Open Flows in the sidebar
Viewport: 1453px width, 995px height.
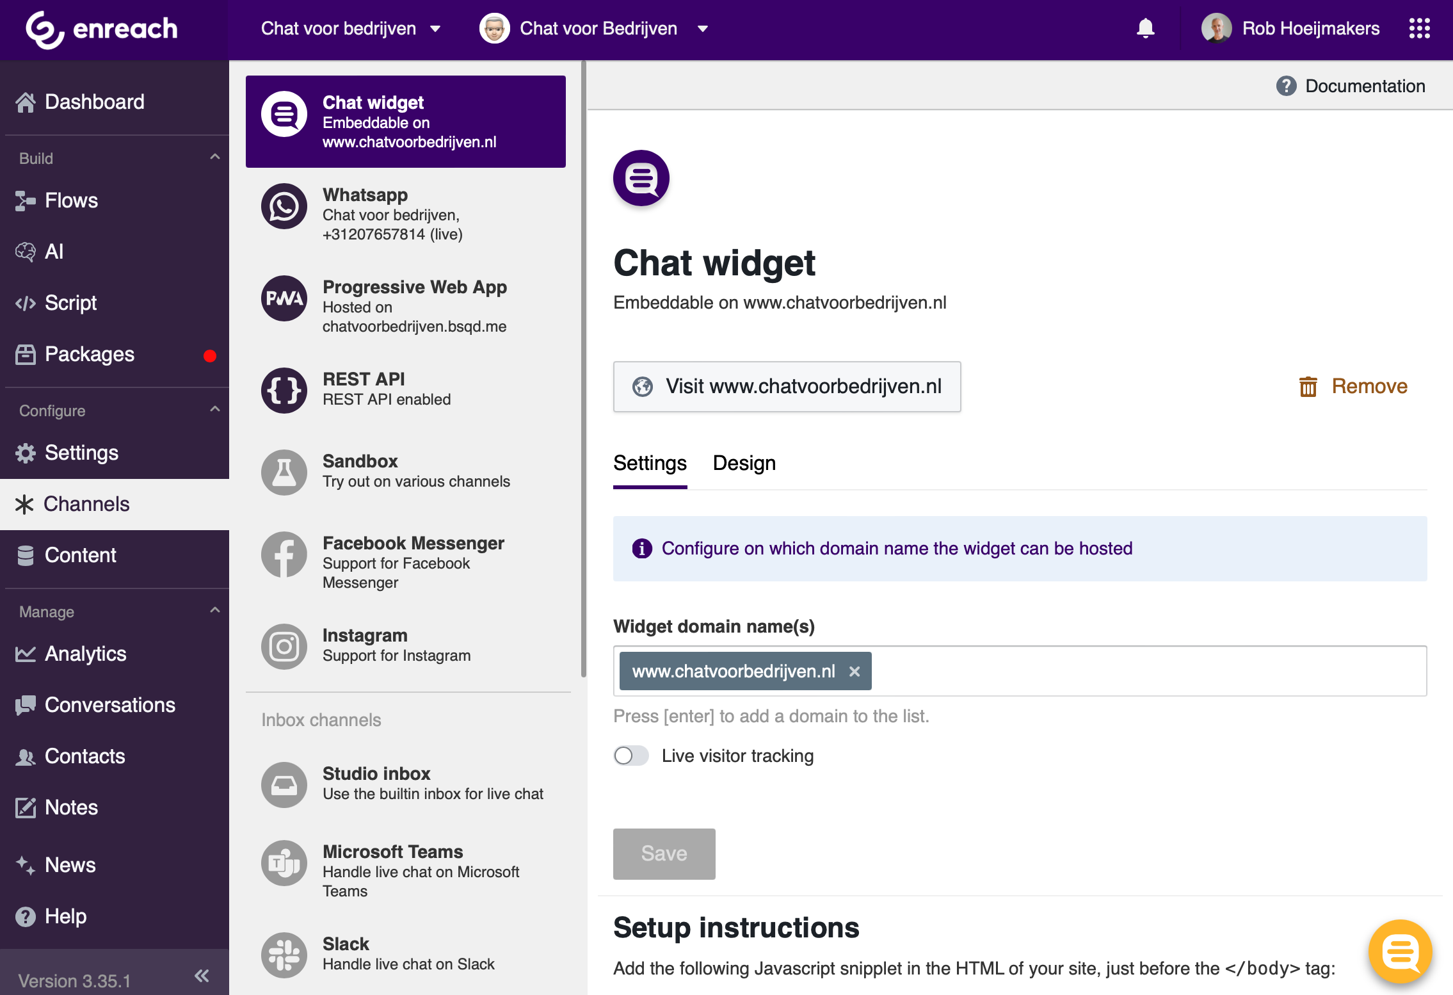[71, 200]
